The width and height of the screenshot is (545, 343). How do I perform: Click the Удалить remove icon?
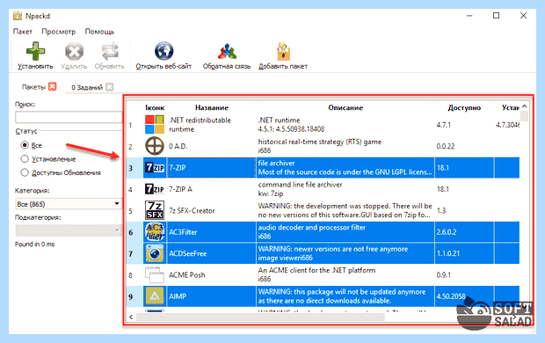point(74,52)
